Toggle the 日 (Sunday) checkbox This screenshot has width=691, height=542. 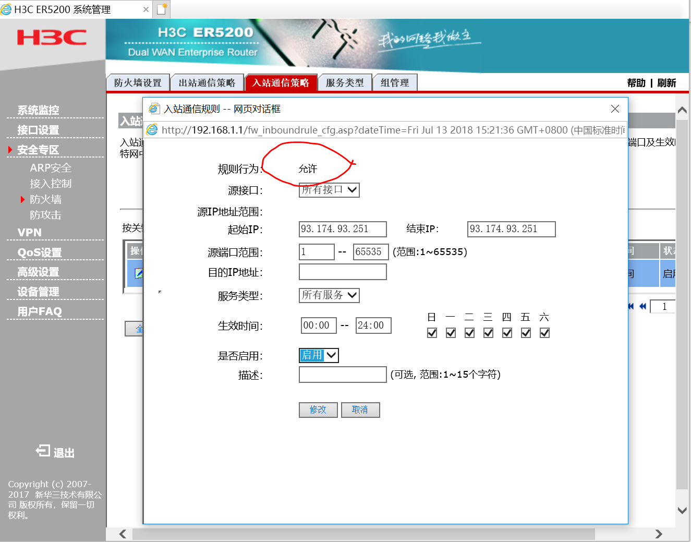(x=432, y=333)
